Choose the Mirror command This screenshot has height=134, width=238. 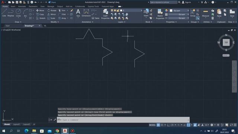coord(52,14)
